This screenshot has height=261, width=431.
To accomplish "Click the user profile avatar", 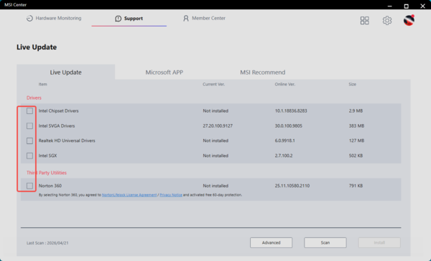I will (x=409, y=20).
